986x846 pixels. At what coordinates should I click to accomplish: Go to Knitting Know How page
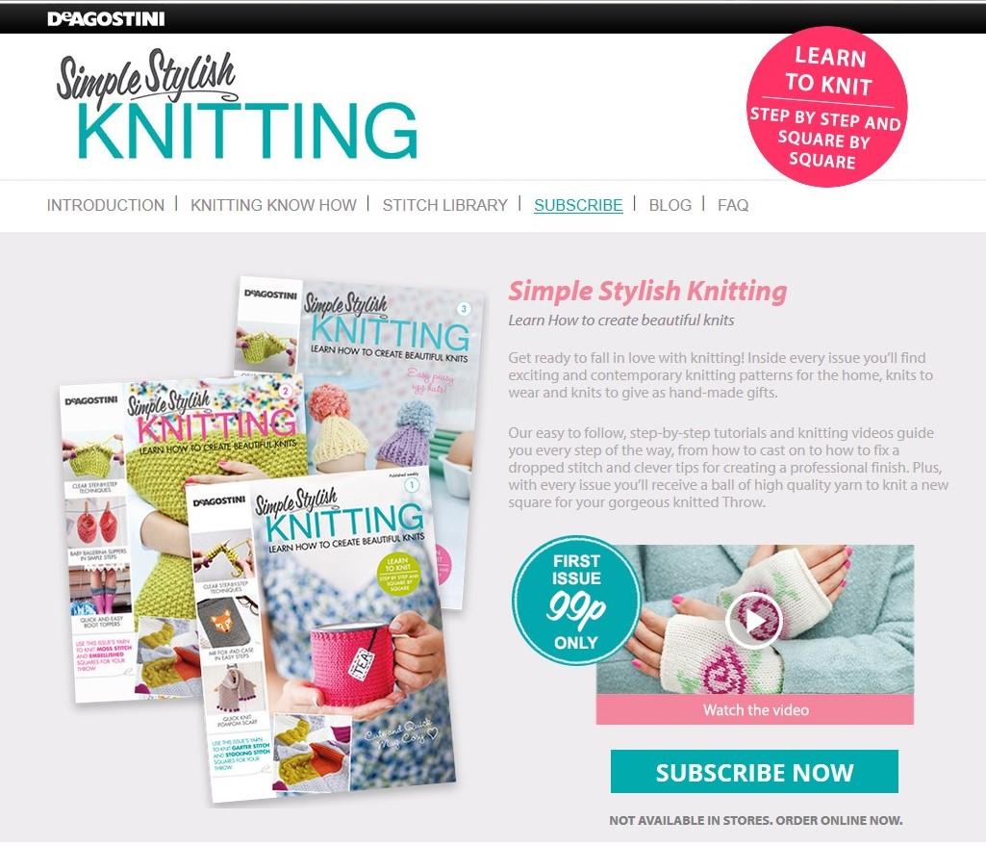tap(273, 205)
